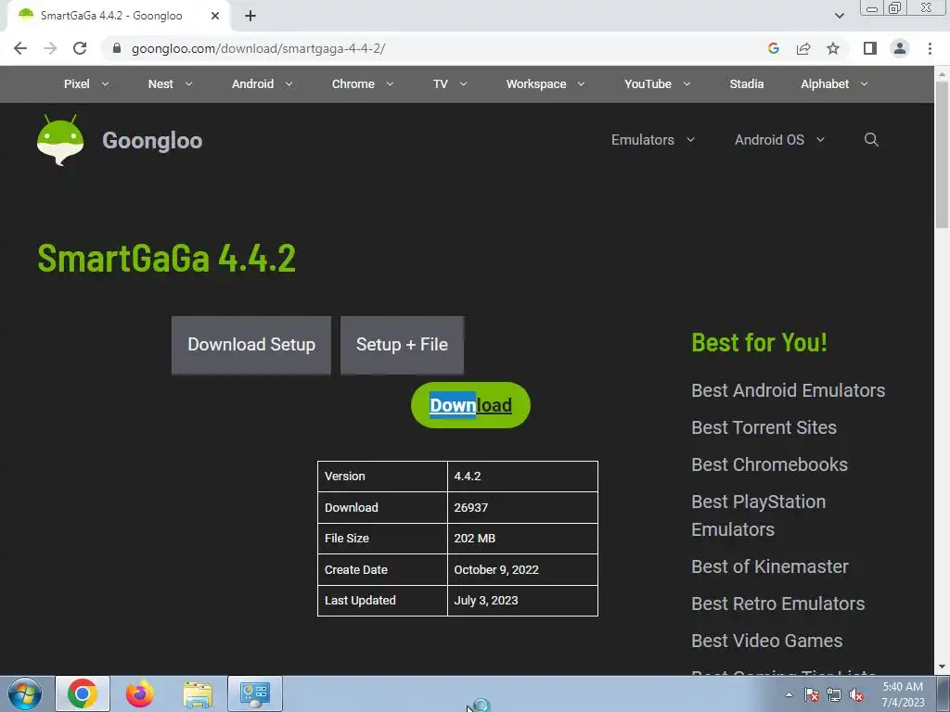
Task: Share this page via the share icon
Action: 803,48
